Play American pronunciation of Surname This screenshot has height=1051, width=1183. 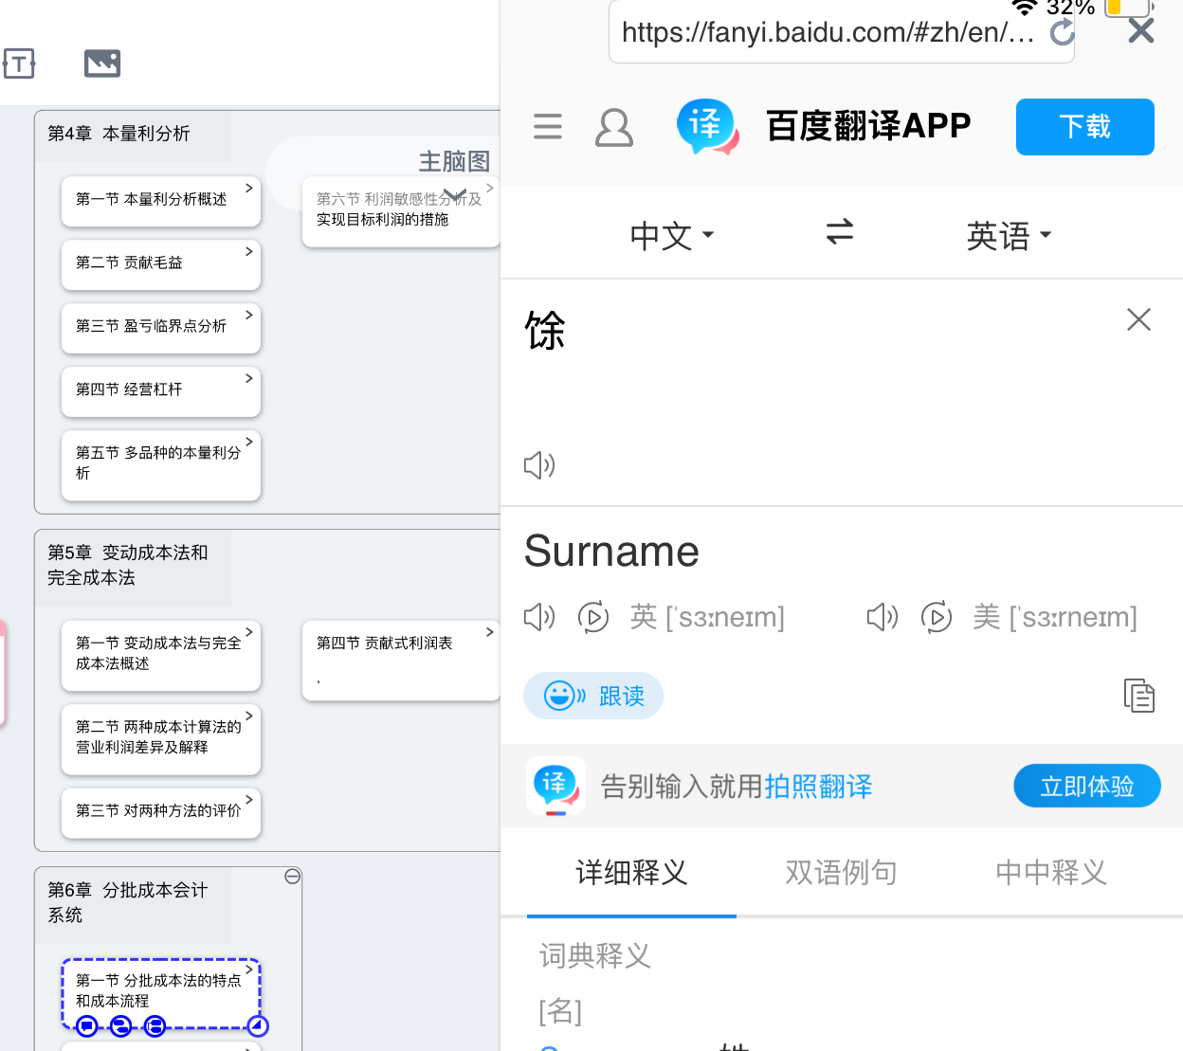(883, 617)
